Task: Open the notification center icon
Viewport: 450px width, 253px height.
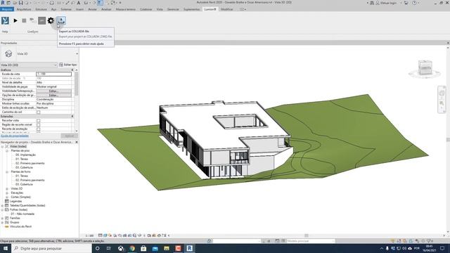Action: (x=442, y=248)
